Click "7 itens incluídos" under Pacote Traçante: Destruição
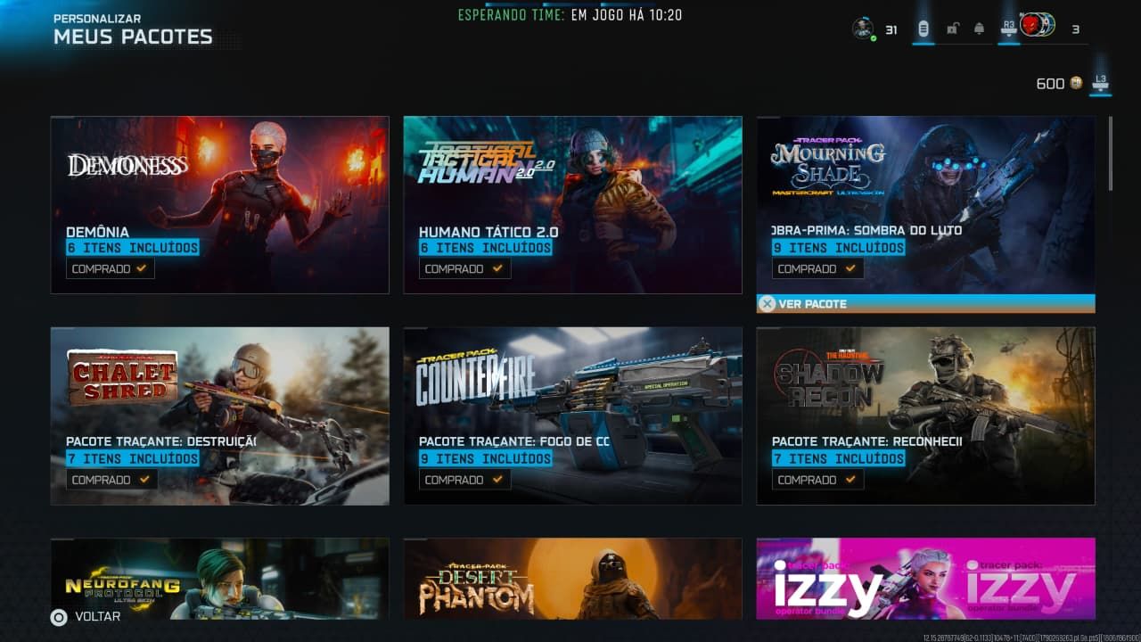 (x=133, y=458)
